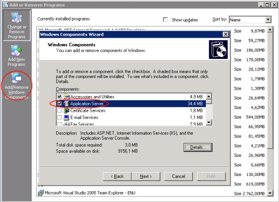Click the E-mail Services component icon
279x202 pixels.
[66, 117]
